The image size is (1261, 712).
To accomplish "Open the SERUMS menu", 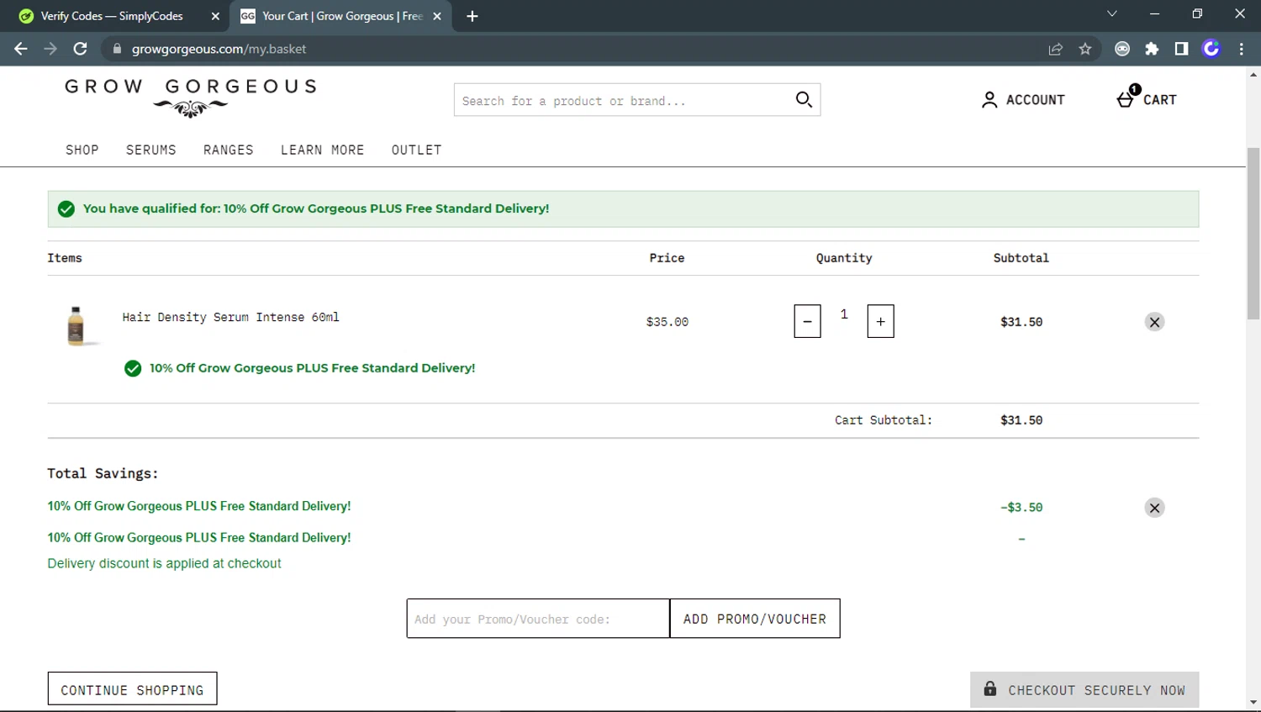I will [151, 150].
